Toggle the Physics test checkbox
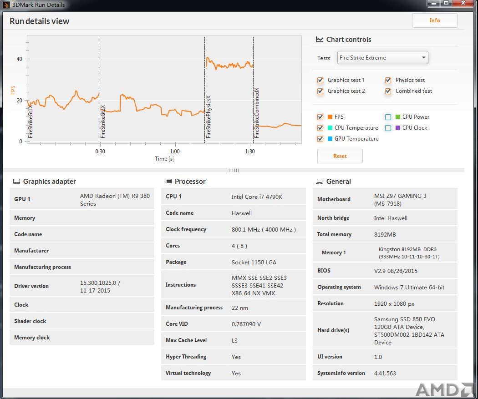Image resolution: width=478 pixels, height=399 pixels. click(x=388, y=80)
